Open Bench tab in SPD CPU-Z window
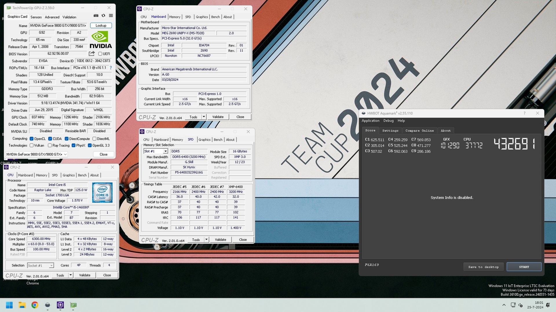This screenshot has width=556, height=312. 218,140
